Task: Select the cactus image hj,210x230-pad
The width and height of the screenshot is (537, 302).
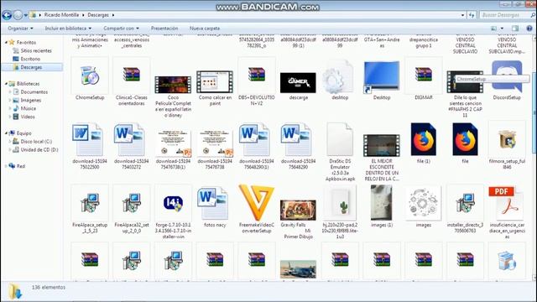Action: 340,204
